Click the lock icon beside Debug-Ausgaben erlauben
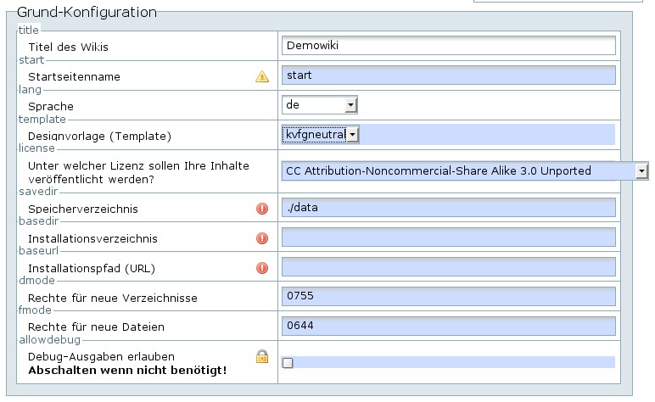Viewport: 655px width, 402px height. point(262,357)
